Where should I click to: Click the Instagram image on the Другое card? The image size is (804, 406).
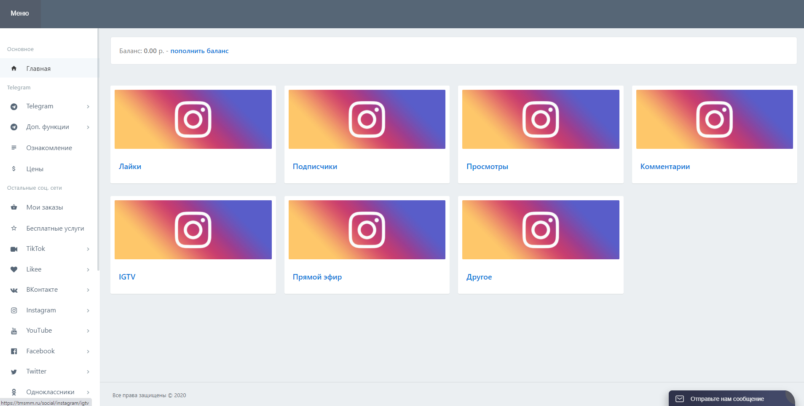coord(541,230)
